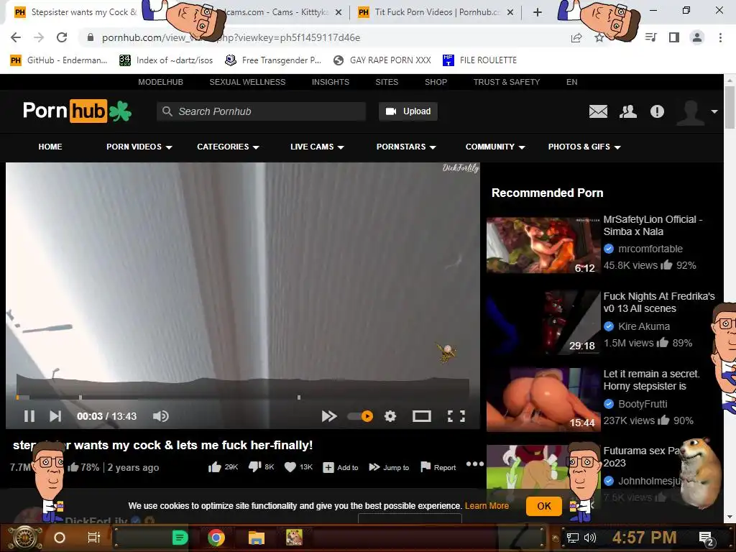Pause the video playback
Image resolution: width=736 pixels, height=552 pixels.
pos(29,416)
